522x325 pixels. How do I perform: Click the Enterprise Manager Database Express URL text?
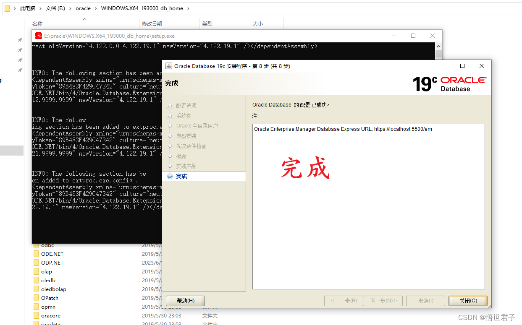tap(343, 129)
